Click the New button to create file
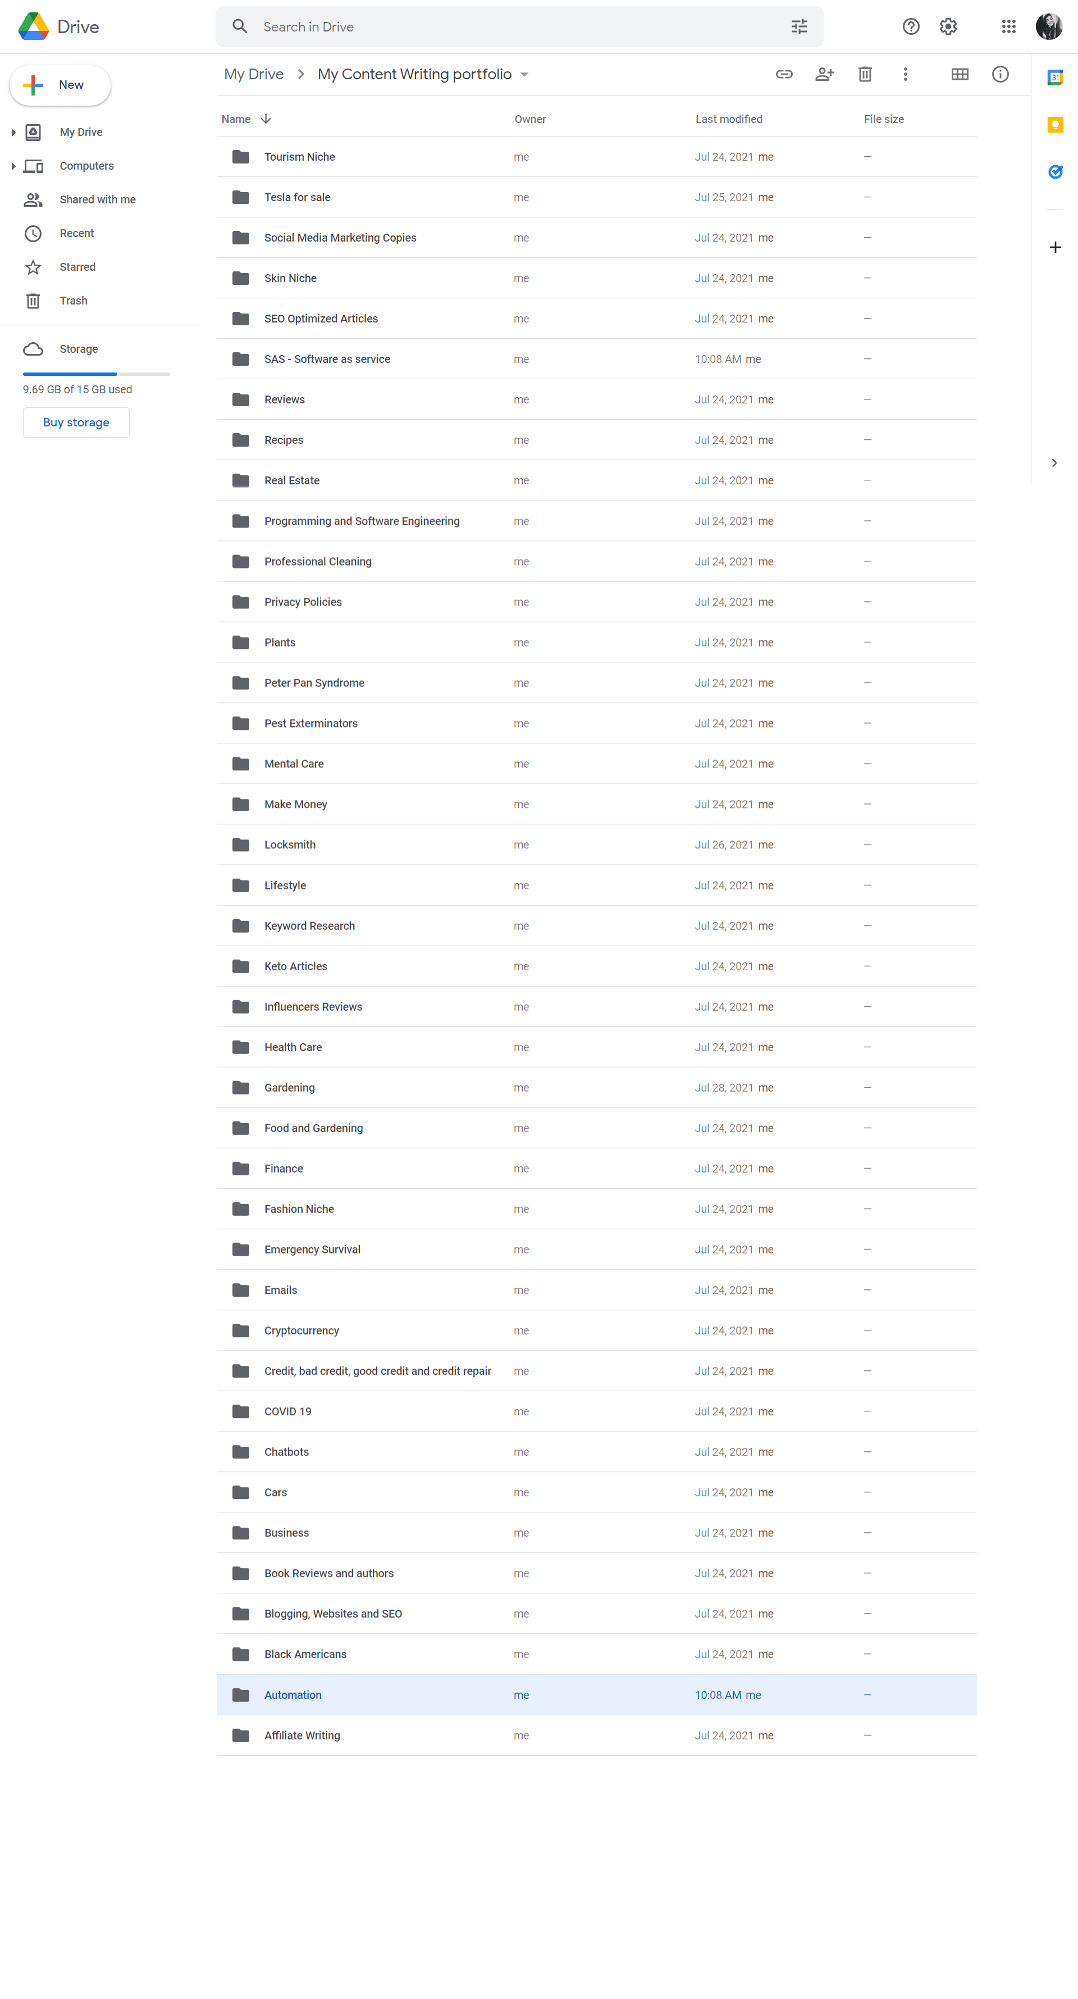1078x1999 pixels. (58, 84)
